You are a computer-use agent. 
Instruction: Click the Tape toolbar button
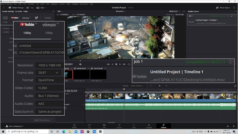coord(30,7)
